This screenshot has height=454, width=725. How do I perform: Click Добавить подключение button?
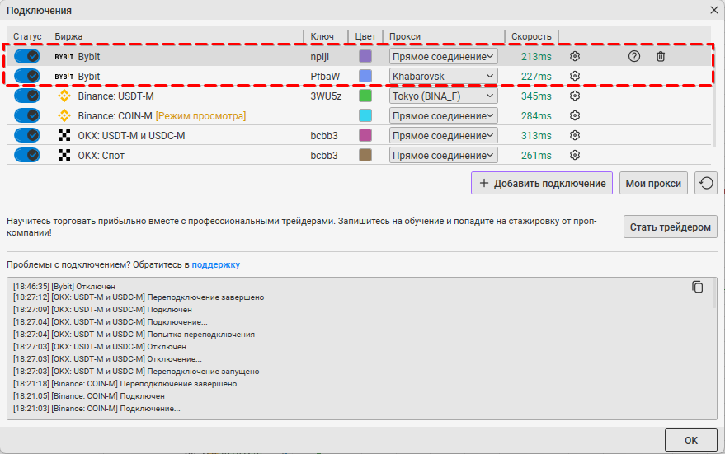[543, 183]
